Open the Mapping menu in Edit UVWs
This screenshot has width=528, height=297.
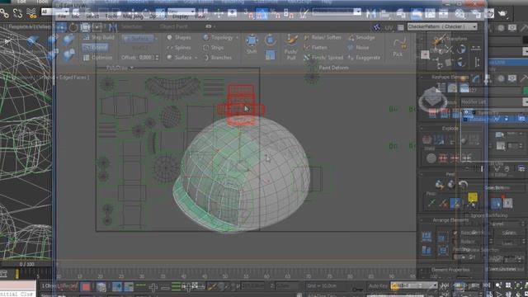tap(133, 16)
